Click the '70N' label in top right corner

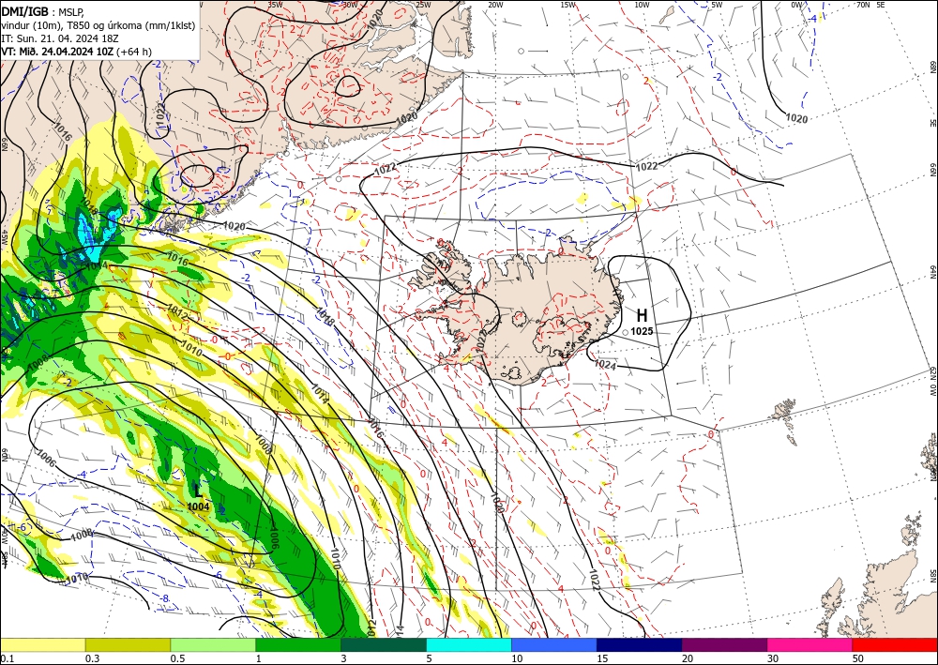863,5
